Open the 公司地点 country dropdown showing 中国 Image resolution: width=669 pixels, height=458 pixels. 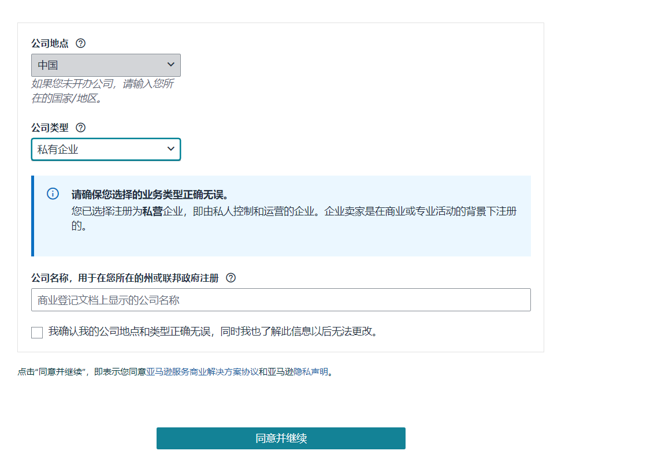[x=106, y=65]
